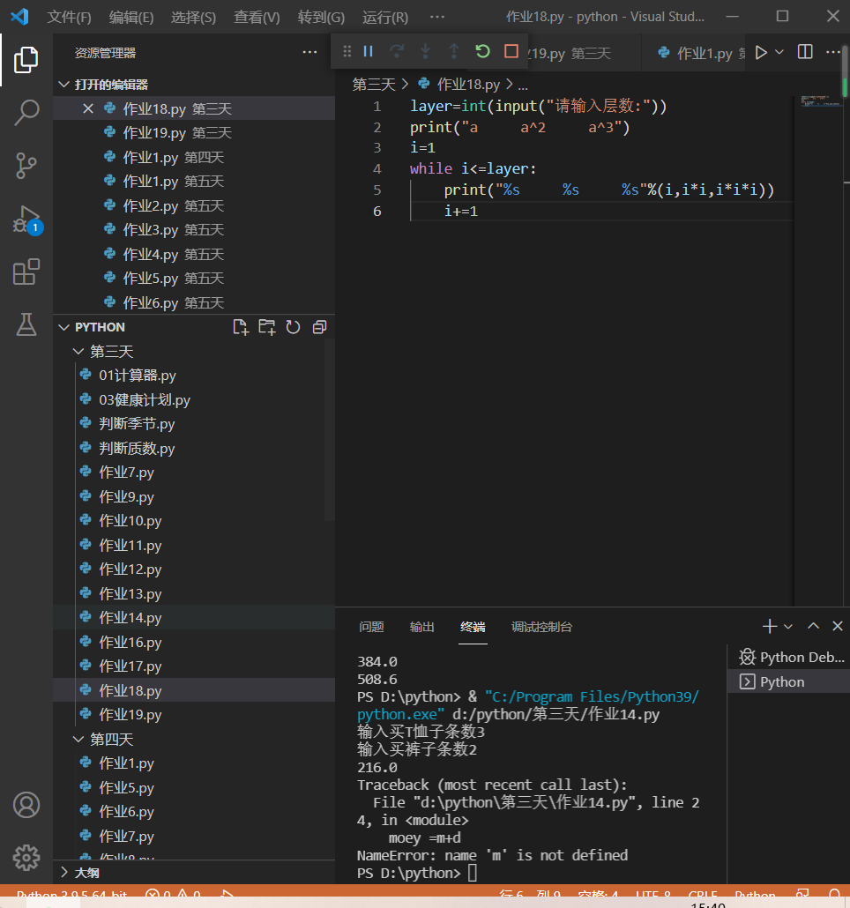
Task: Open 作业1.py 第四天 in open editors
Action: [194, 157]
